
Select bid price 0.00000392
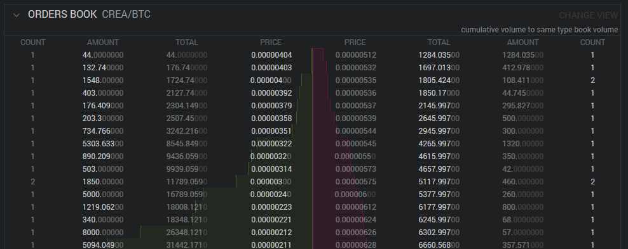[271, 93]
